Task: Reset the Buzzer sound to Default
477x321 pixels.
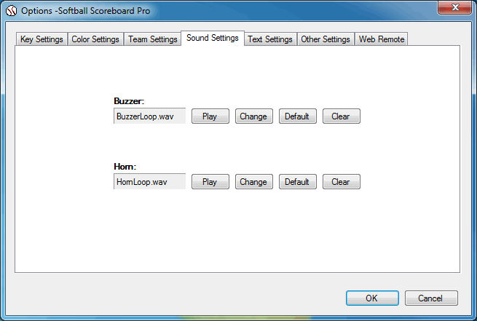Action: tap(297, 116)
